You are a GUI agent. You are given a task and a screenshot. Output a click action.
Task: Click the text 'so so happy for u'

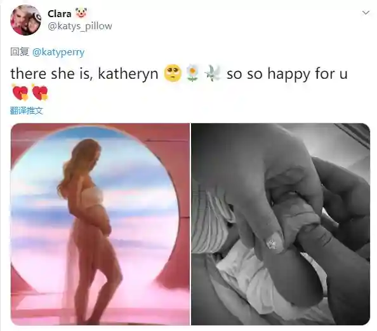pyautogui.click(x=287, y=74)
